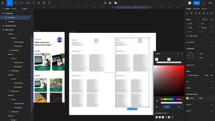Image resolution: width=215 pixels, height=121 pixels.
Task: Open the Resources tool
Action: tap(39, 3)
